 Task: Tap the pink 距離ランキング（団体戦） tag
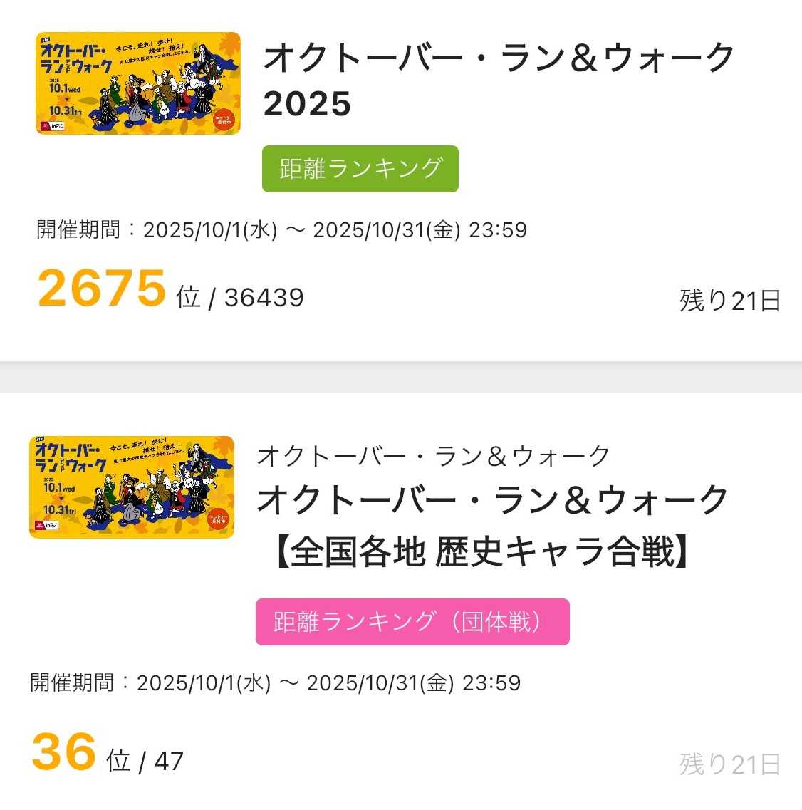412,622
